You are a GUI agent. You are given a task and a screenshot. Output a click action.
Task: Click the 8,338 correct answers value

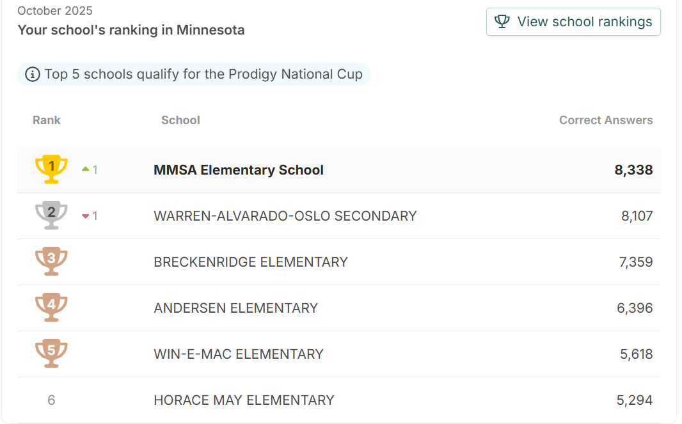point(633,170)
